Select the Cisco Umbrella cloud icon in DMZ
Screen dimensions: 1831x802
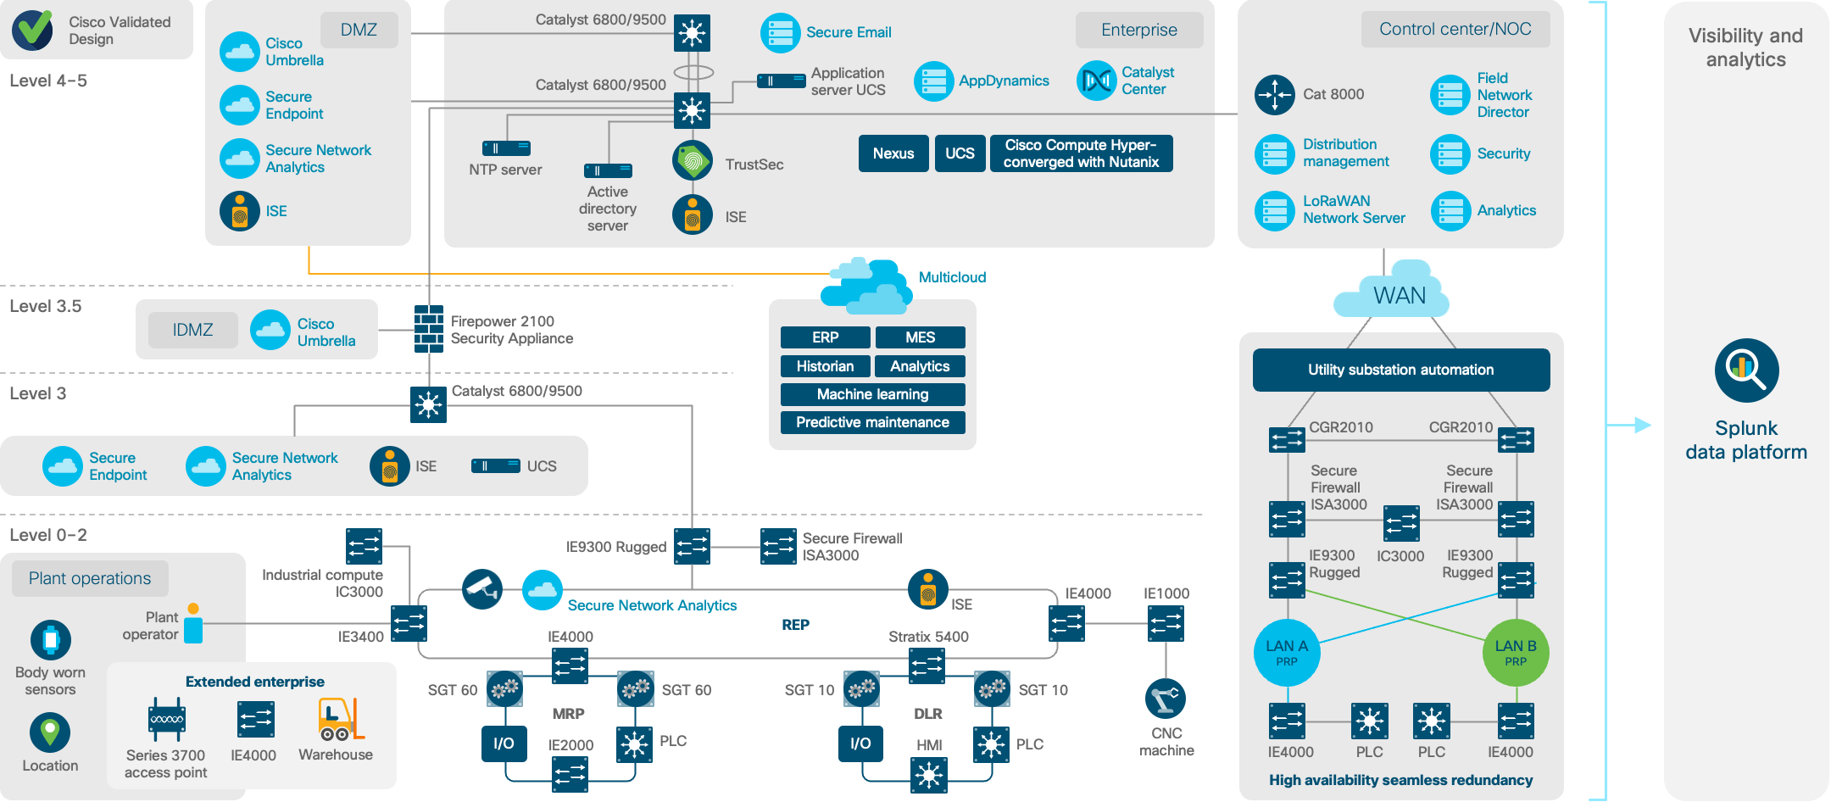pyautogui.click(x=240, y=52)
